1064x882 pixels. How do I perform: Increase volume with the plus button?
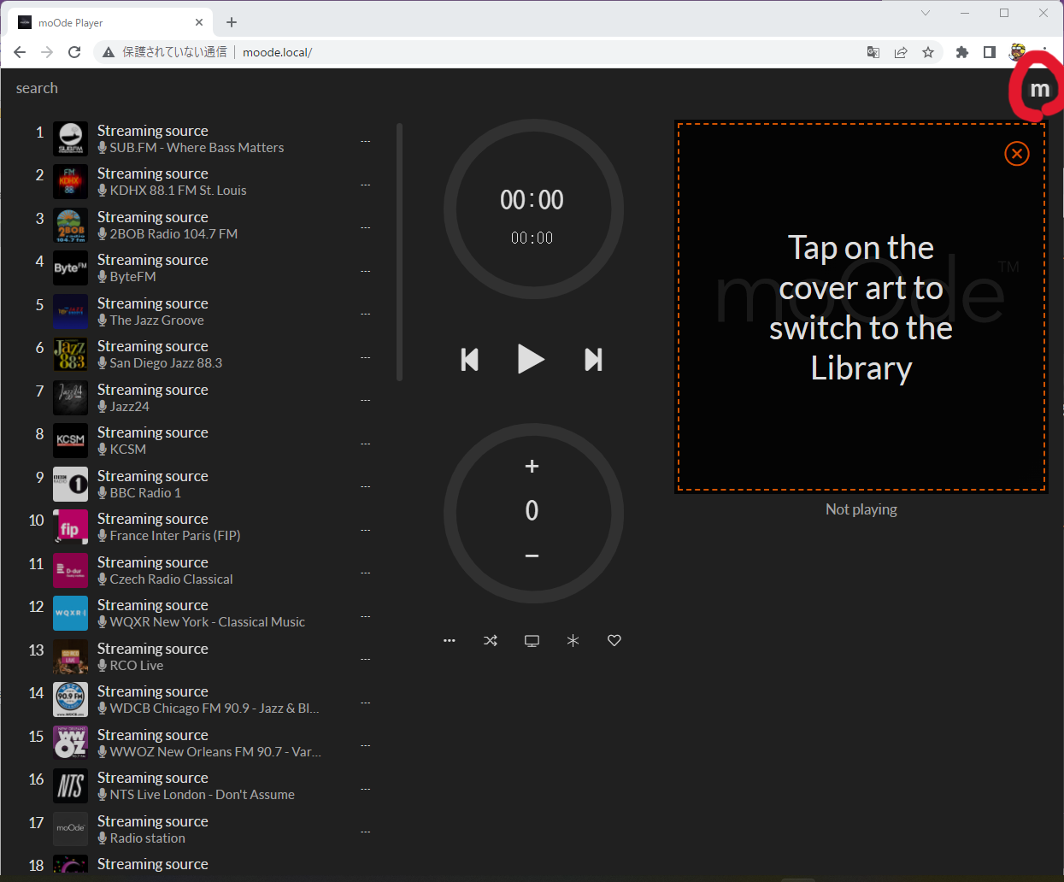tap(532, 466)
